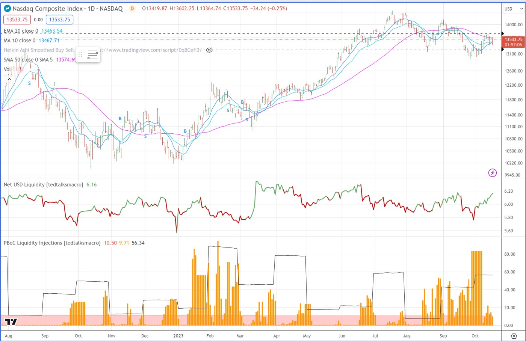Viewport: 526px width, 341px height.
Task: Click the 5.60 liquidity scale label
Action: click(508, 231)
